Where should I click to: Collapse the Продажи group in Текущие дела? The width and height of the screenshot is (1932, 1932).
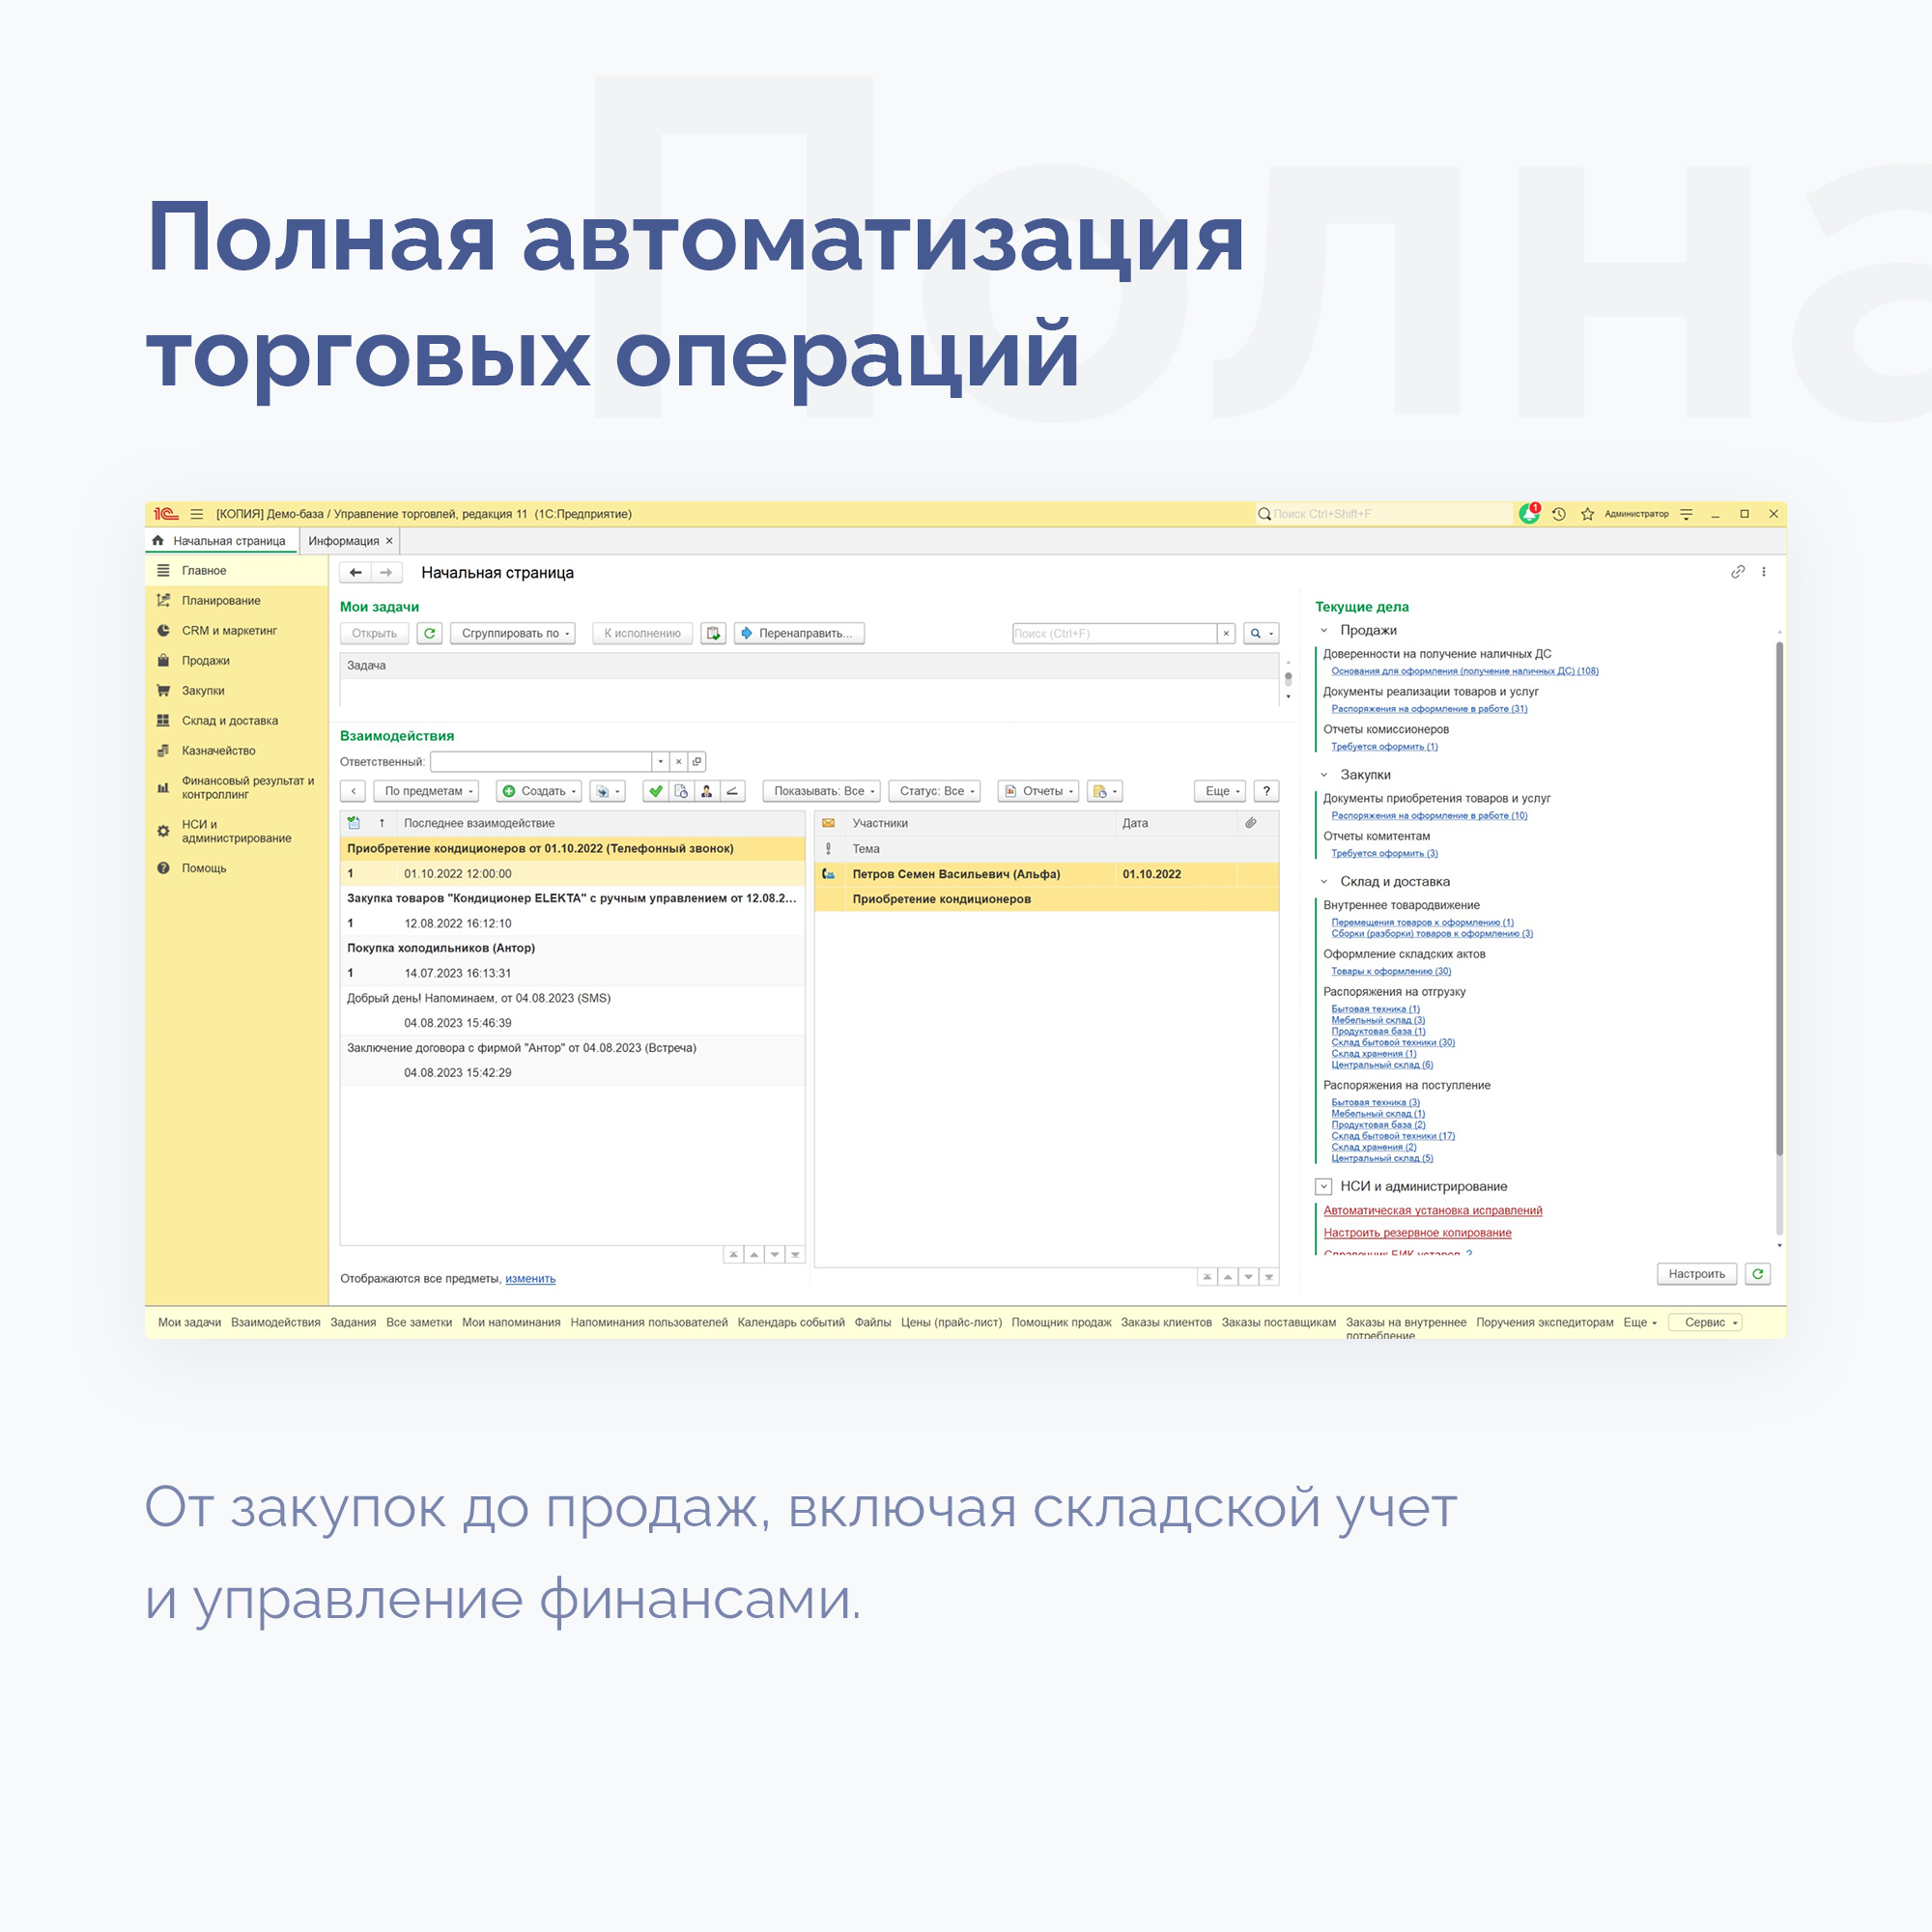tap(1324, 630)
